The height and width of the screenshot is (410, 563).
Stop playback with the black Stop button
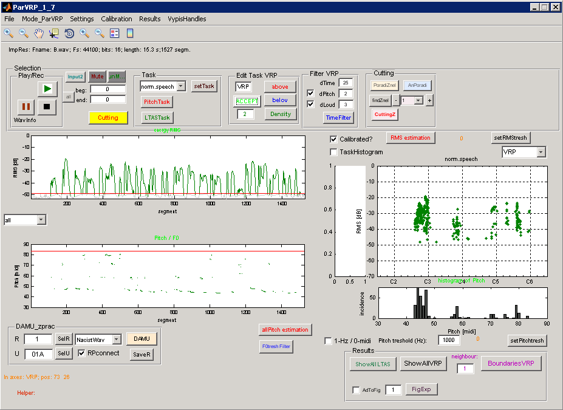(47, 107)
